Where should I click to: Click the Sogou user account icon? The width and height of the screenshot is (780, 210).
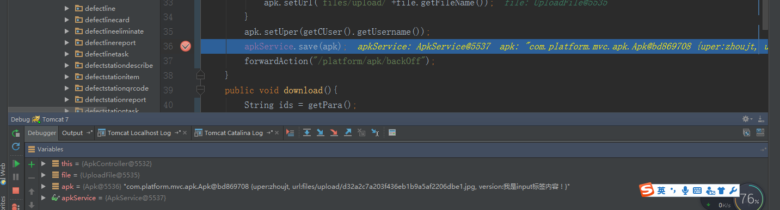click(710, 191)
